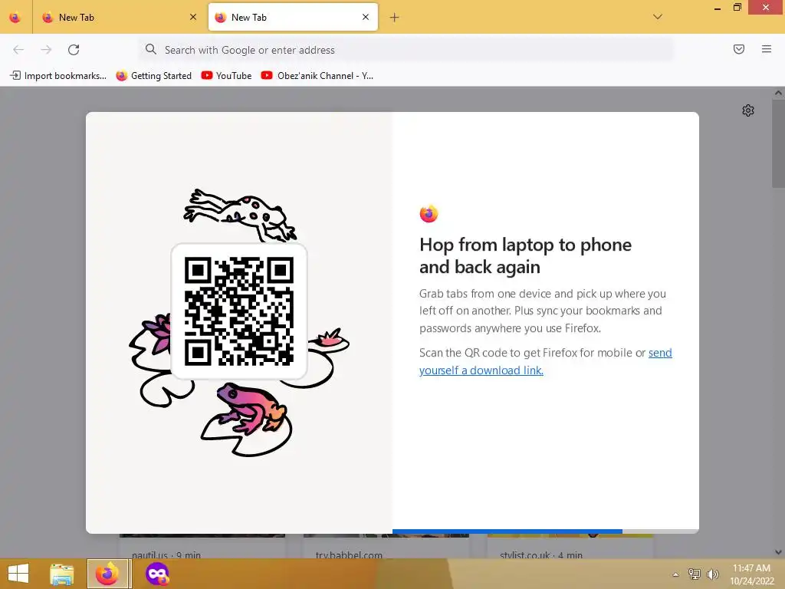785x589 pixels.
Task: Open a new tab with plus button
Action: tap(395, 18)
